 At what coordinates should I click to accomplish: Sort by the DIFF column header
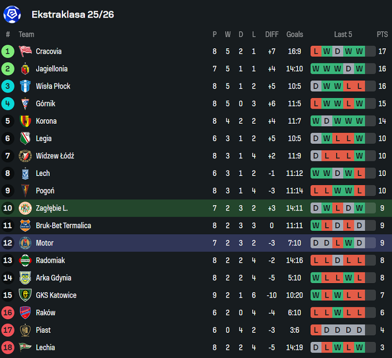(x=272, y=34)
